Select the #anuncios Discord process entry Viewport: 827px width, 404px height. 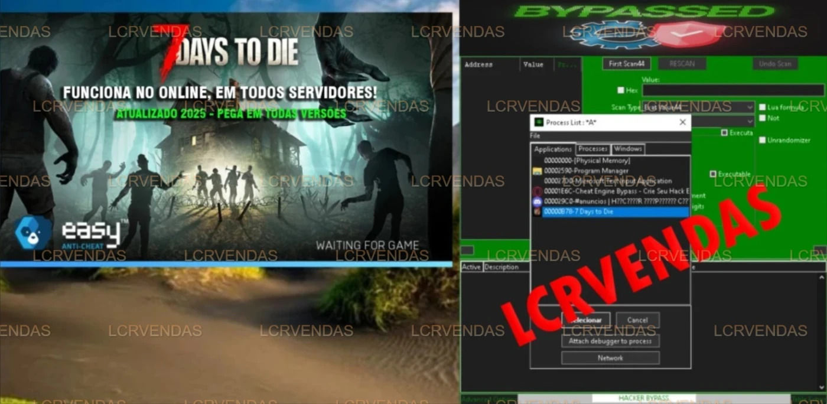[611, 201]
